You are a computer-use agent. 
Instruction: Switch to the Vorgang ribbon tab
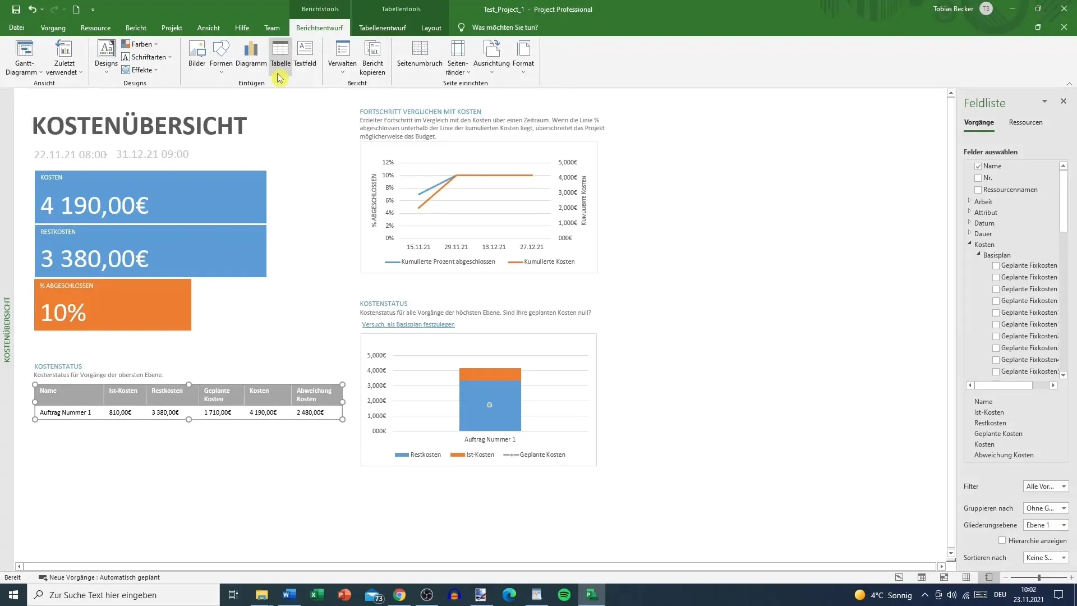tap(53, 27)
